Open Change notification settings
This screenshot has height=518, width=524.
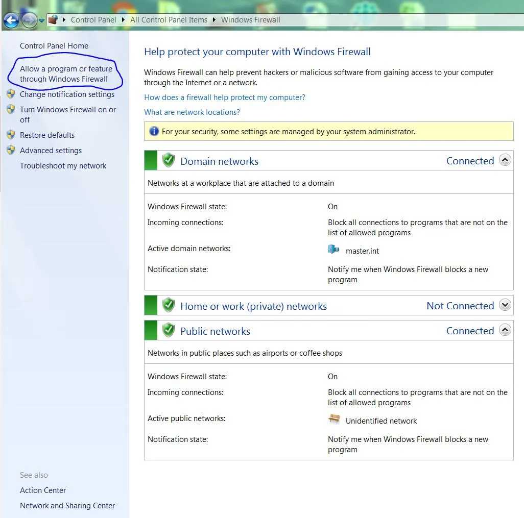67,94
